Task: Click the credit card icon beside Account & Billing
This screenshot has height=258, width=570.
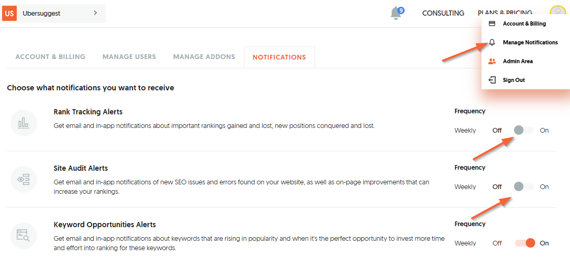Action: [x=492, y=24]
